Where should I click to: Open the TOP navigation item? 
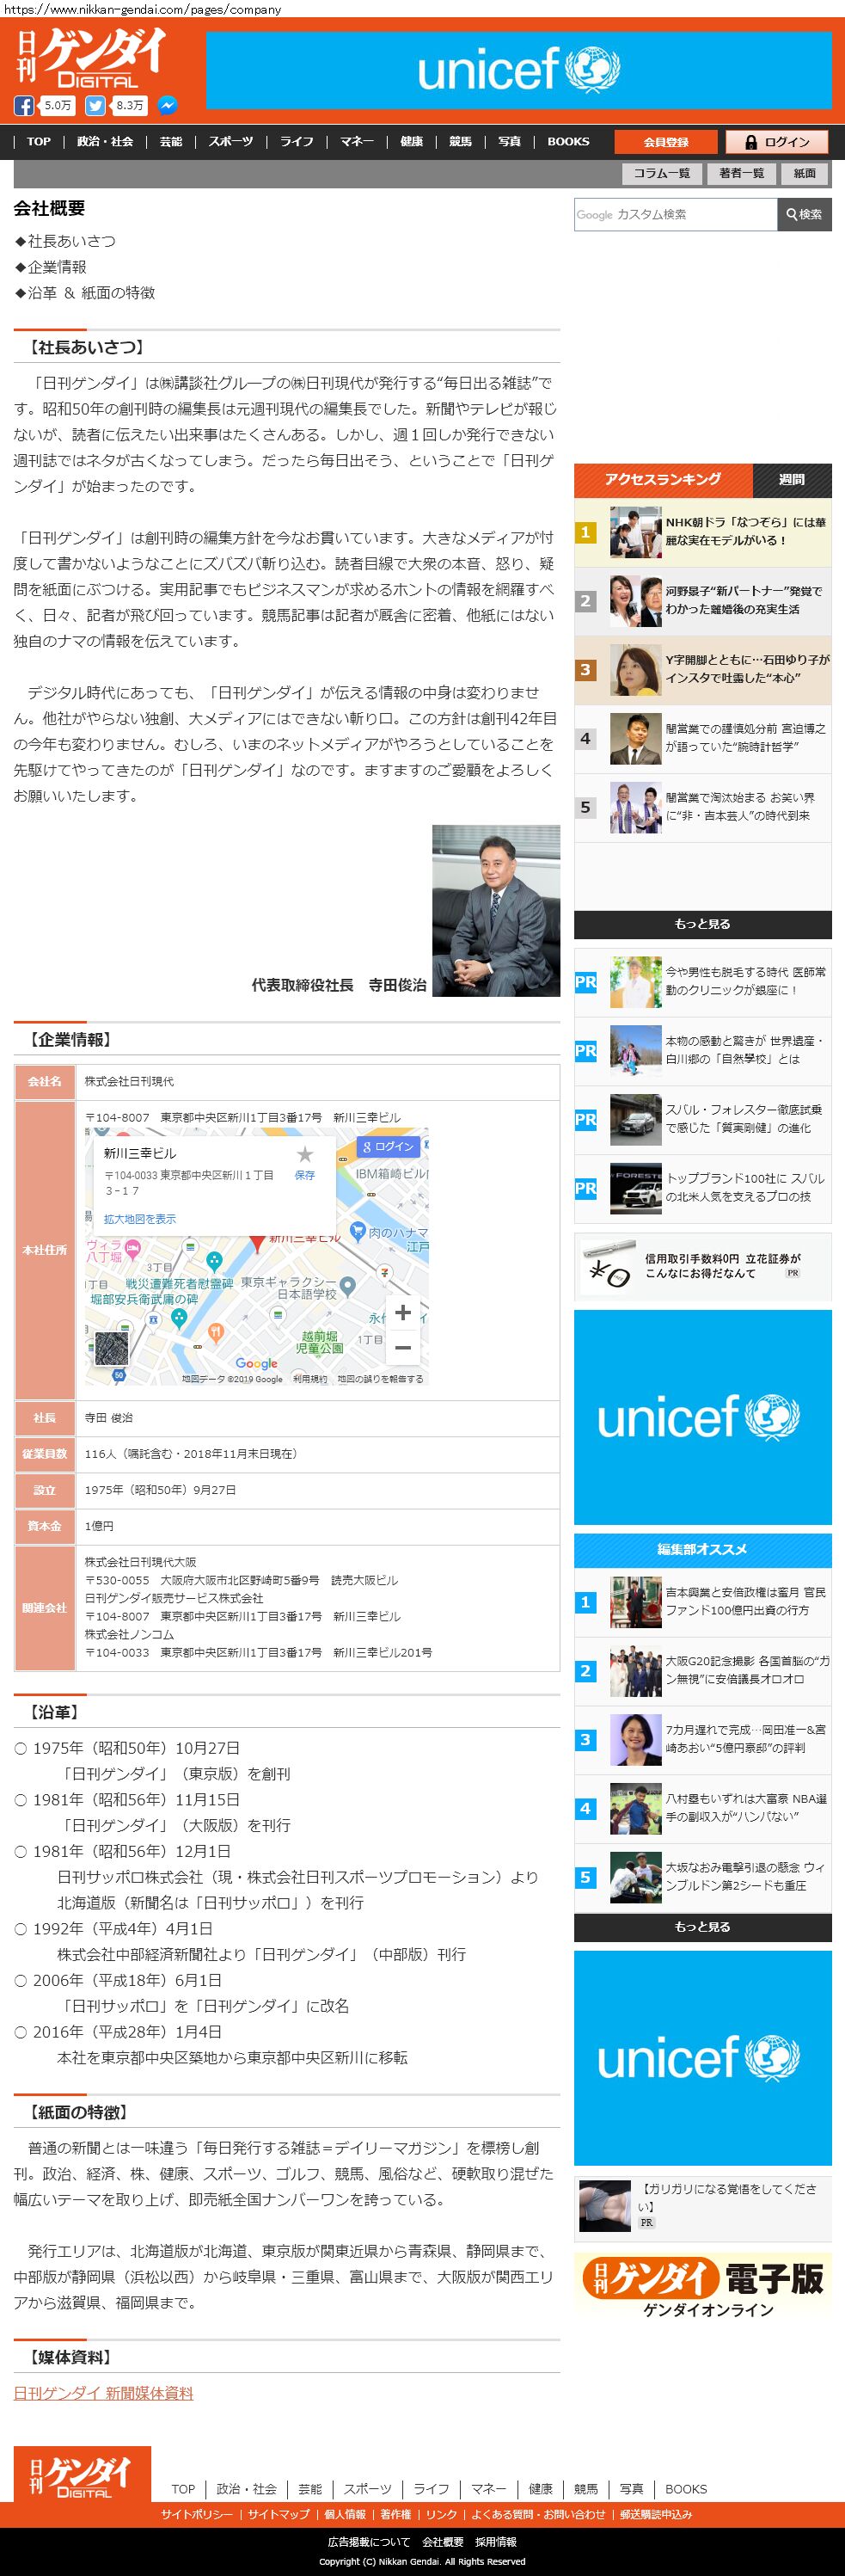click(x=39, y=141)
